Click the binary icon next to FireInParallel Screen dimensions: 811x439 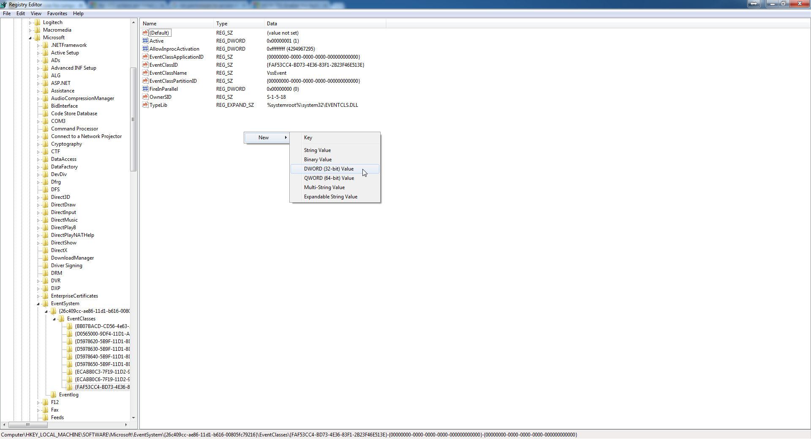145,89
